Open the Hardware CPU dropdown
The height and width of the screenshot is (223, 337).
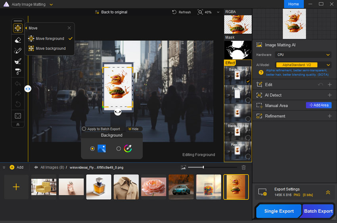coord(303,55)
